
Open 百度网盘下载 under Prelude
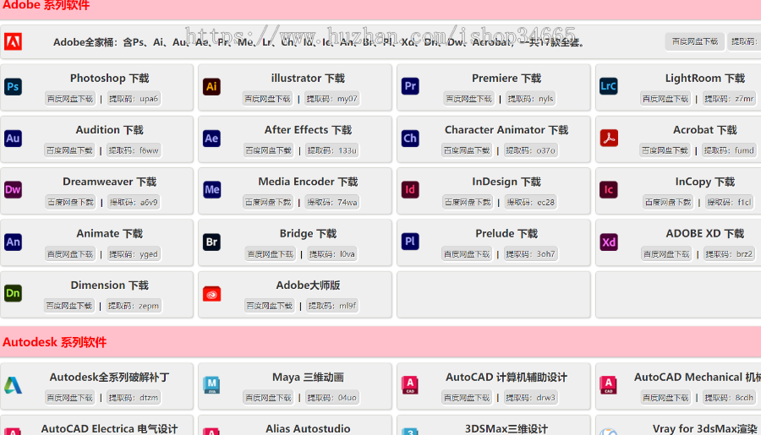coord(467,254)
